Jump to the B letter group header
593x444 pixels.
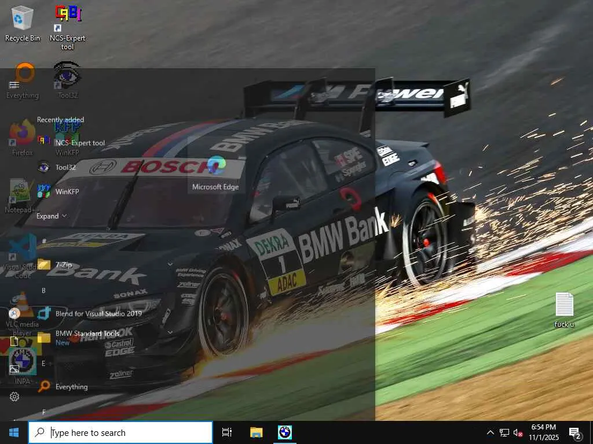(43, 290)
